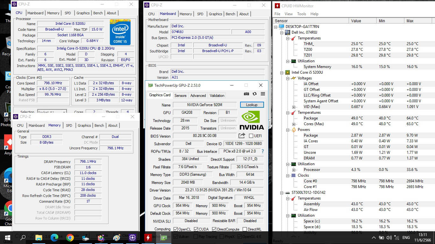
Task: Open the GPU-Z hamburger menu
Action: [x=263, y=94]
